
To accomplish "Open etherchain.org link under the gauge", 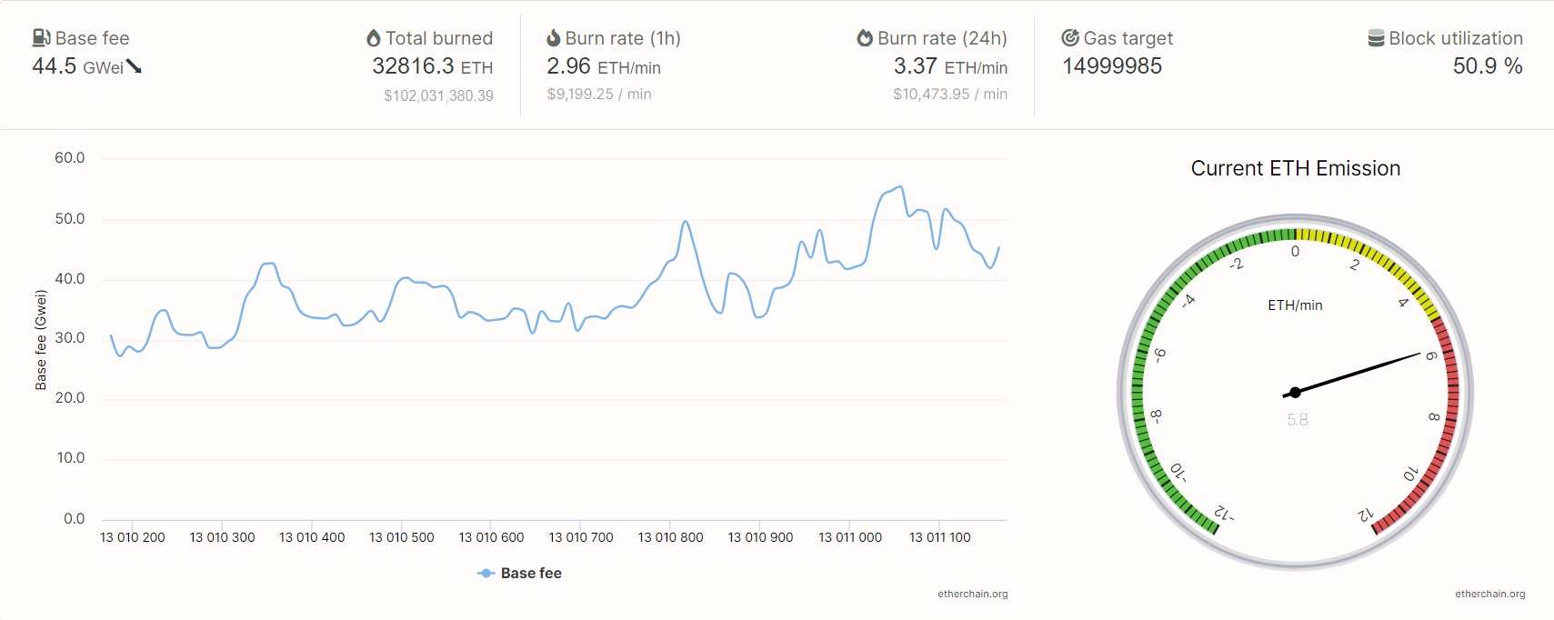I will pyautogui.click(x=1489, y=594).
